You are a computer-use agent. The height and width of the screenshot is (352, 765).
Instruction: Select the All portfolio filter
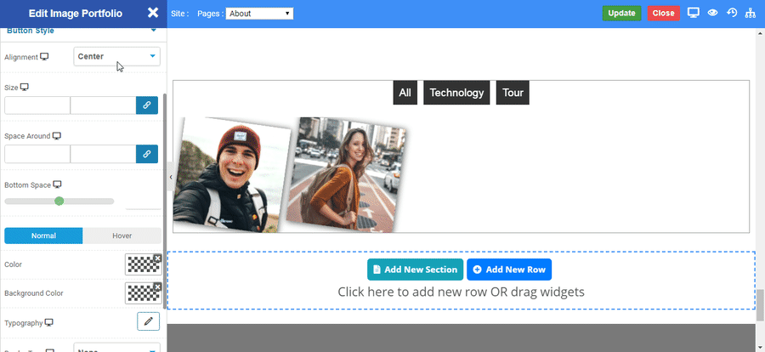[x=405, y=93]
